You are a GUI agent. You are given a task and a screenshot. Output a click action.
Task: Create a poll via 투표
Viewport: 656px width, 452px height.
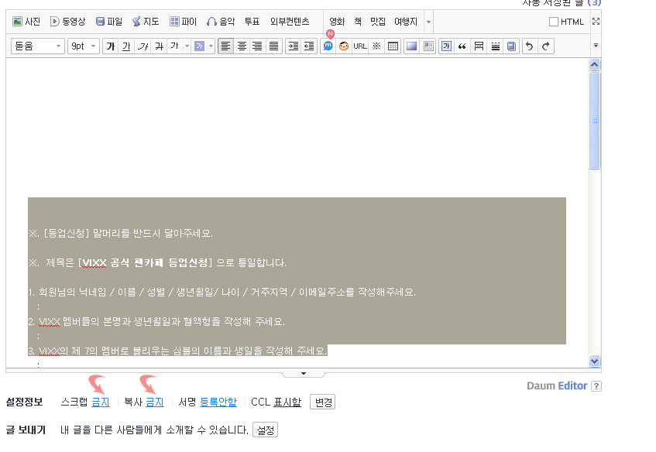(x=252, y=22)
